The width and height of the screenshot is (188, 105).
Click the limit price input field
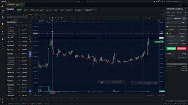coord(174,19)
